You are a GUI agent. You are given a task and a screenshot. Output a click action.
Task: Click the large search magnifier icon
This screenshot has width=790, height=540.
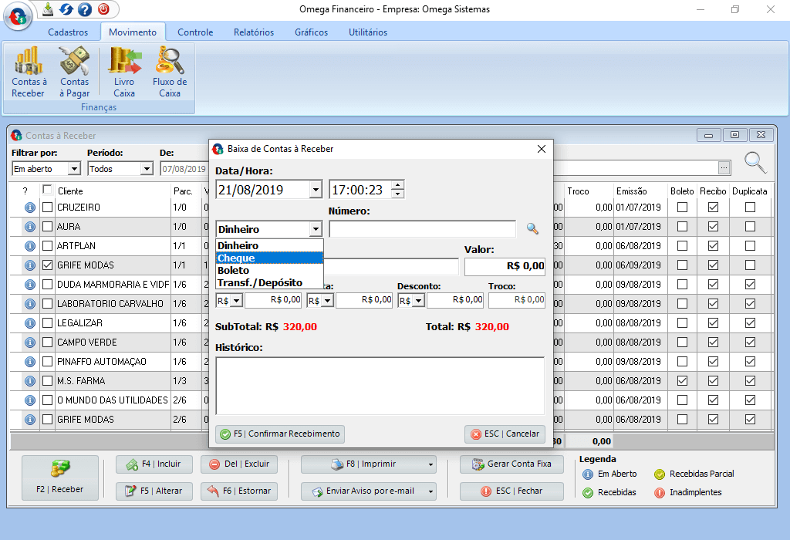click(x=755, y=162)
